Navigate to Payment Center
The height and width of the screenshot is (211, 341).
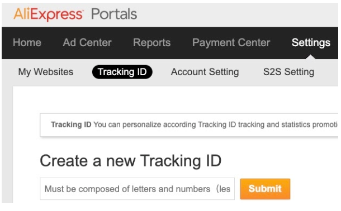pyautogui.click(x=231, y=42)
